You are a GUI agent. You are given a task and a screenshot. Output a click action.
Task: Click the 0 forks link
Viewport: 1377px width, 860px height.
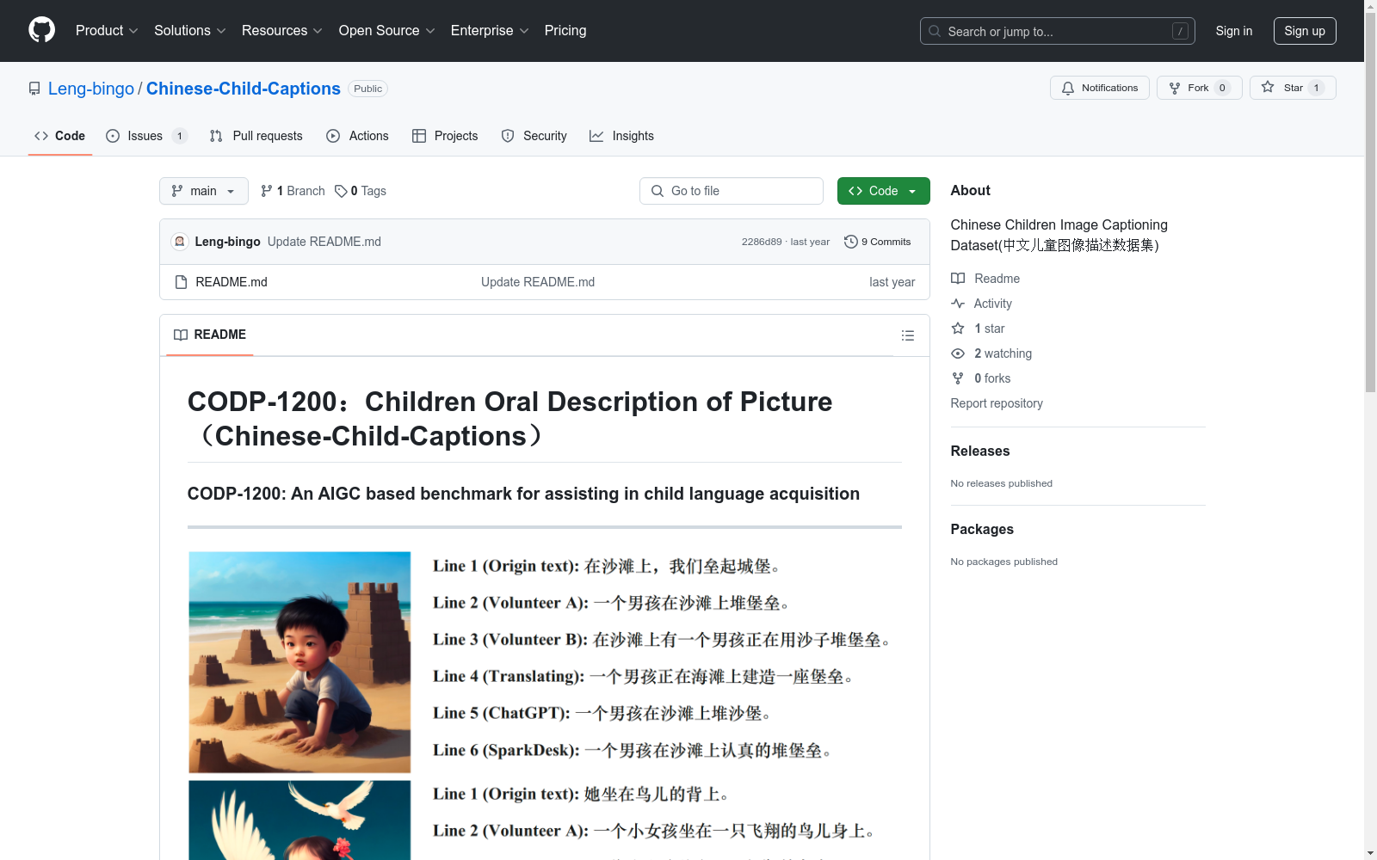point(981,378)
